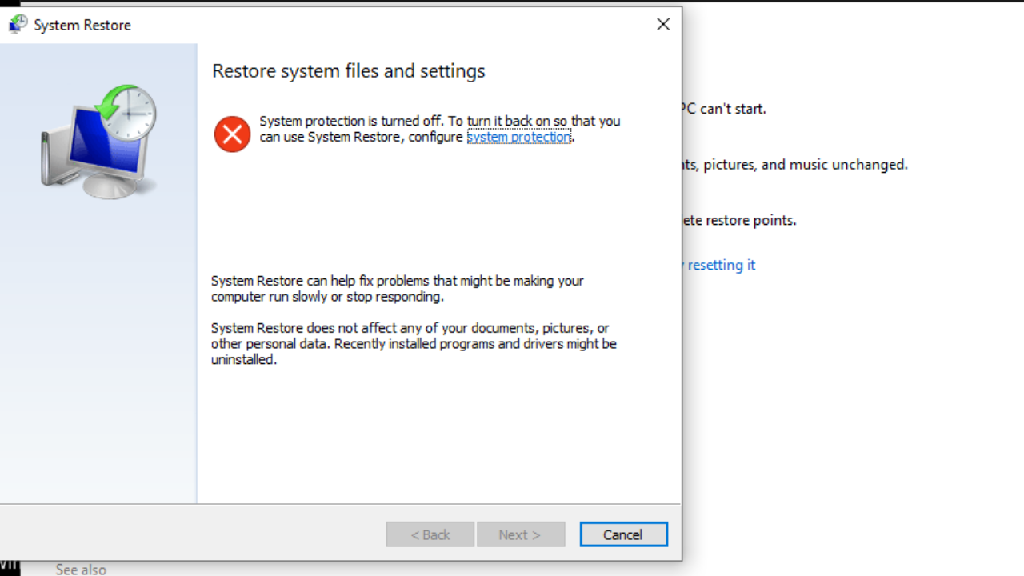Click the greyed-out < Back button
1024x576 pixels.
(430, 534)
